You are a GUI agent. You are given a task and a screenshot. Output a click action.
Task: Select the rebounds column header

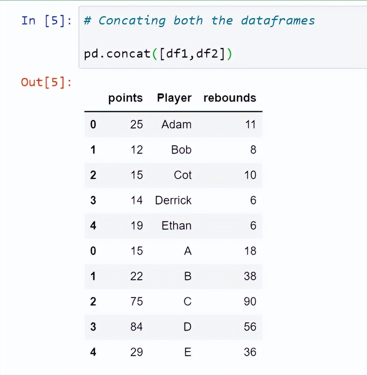coord(230,98)
